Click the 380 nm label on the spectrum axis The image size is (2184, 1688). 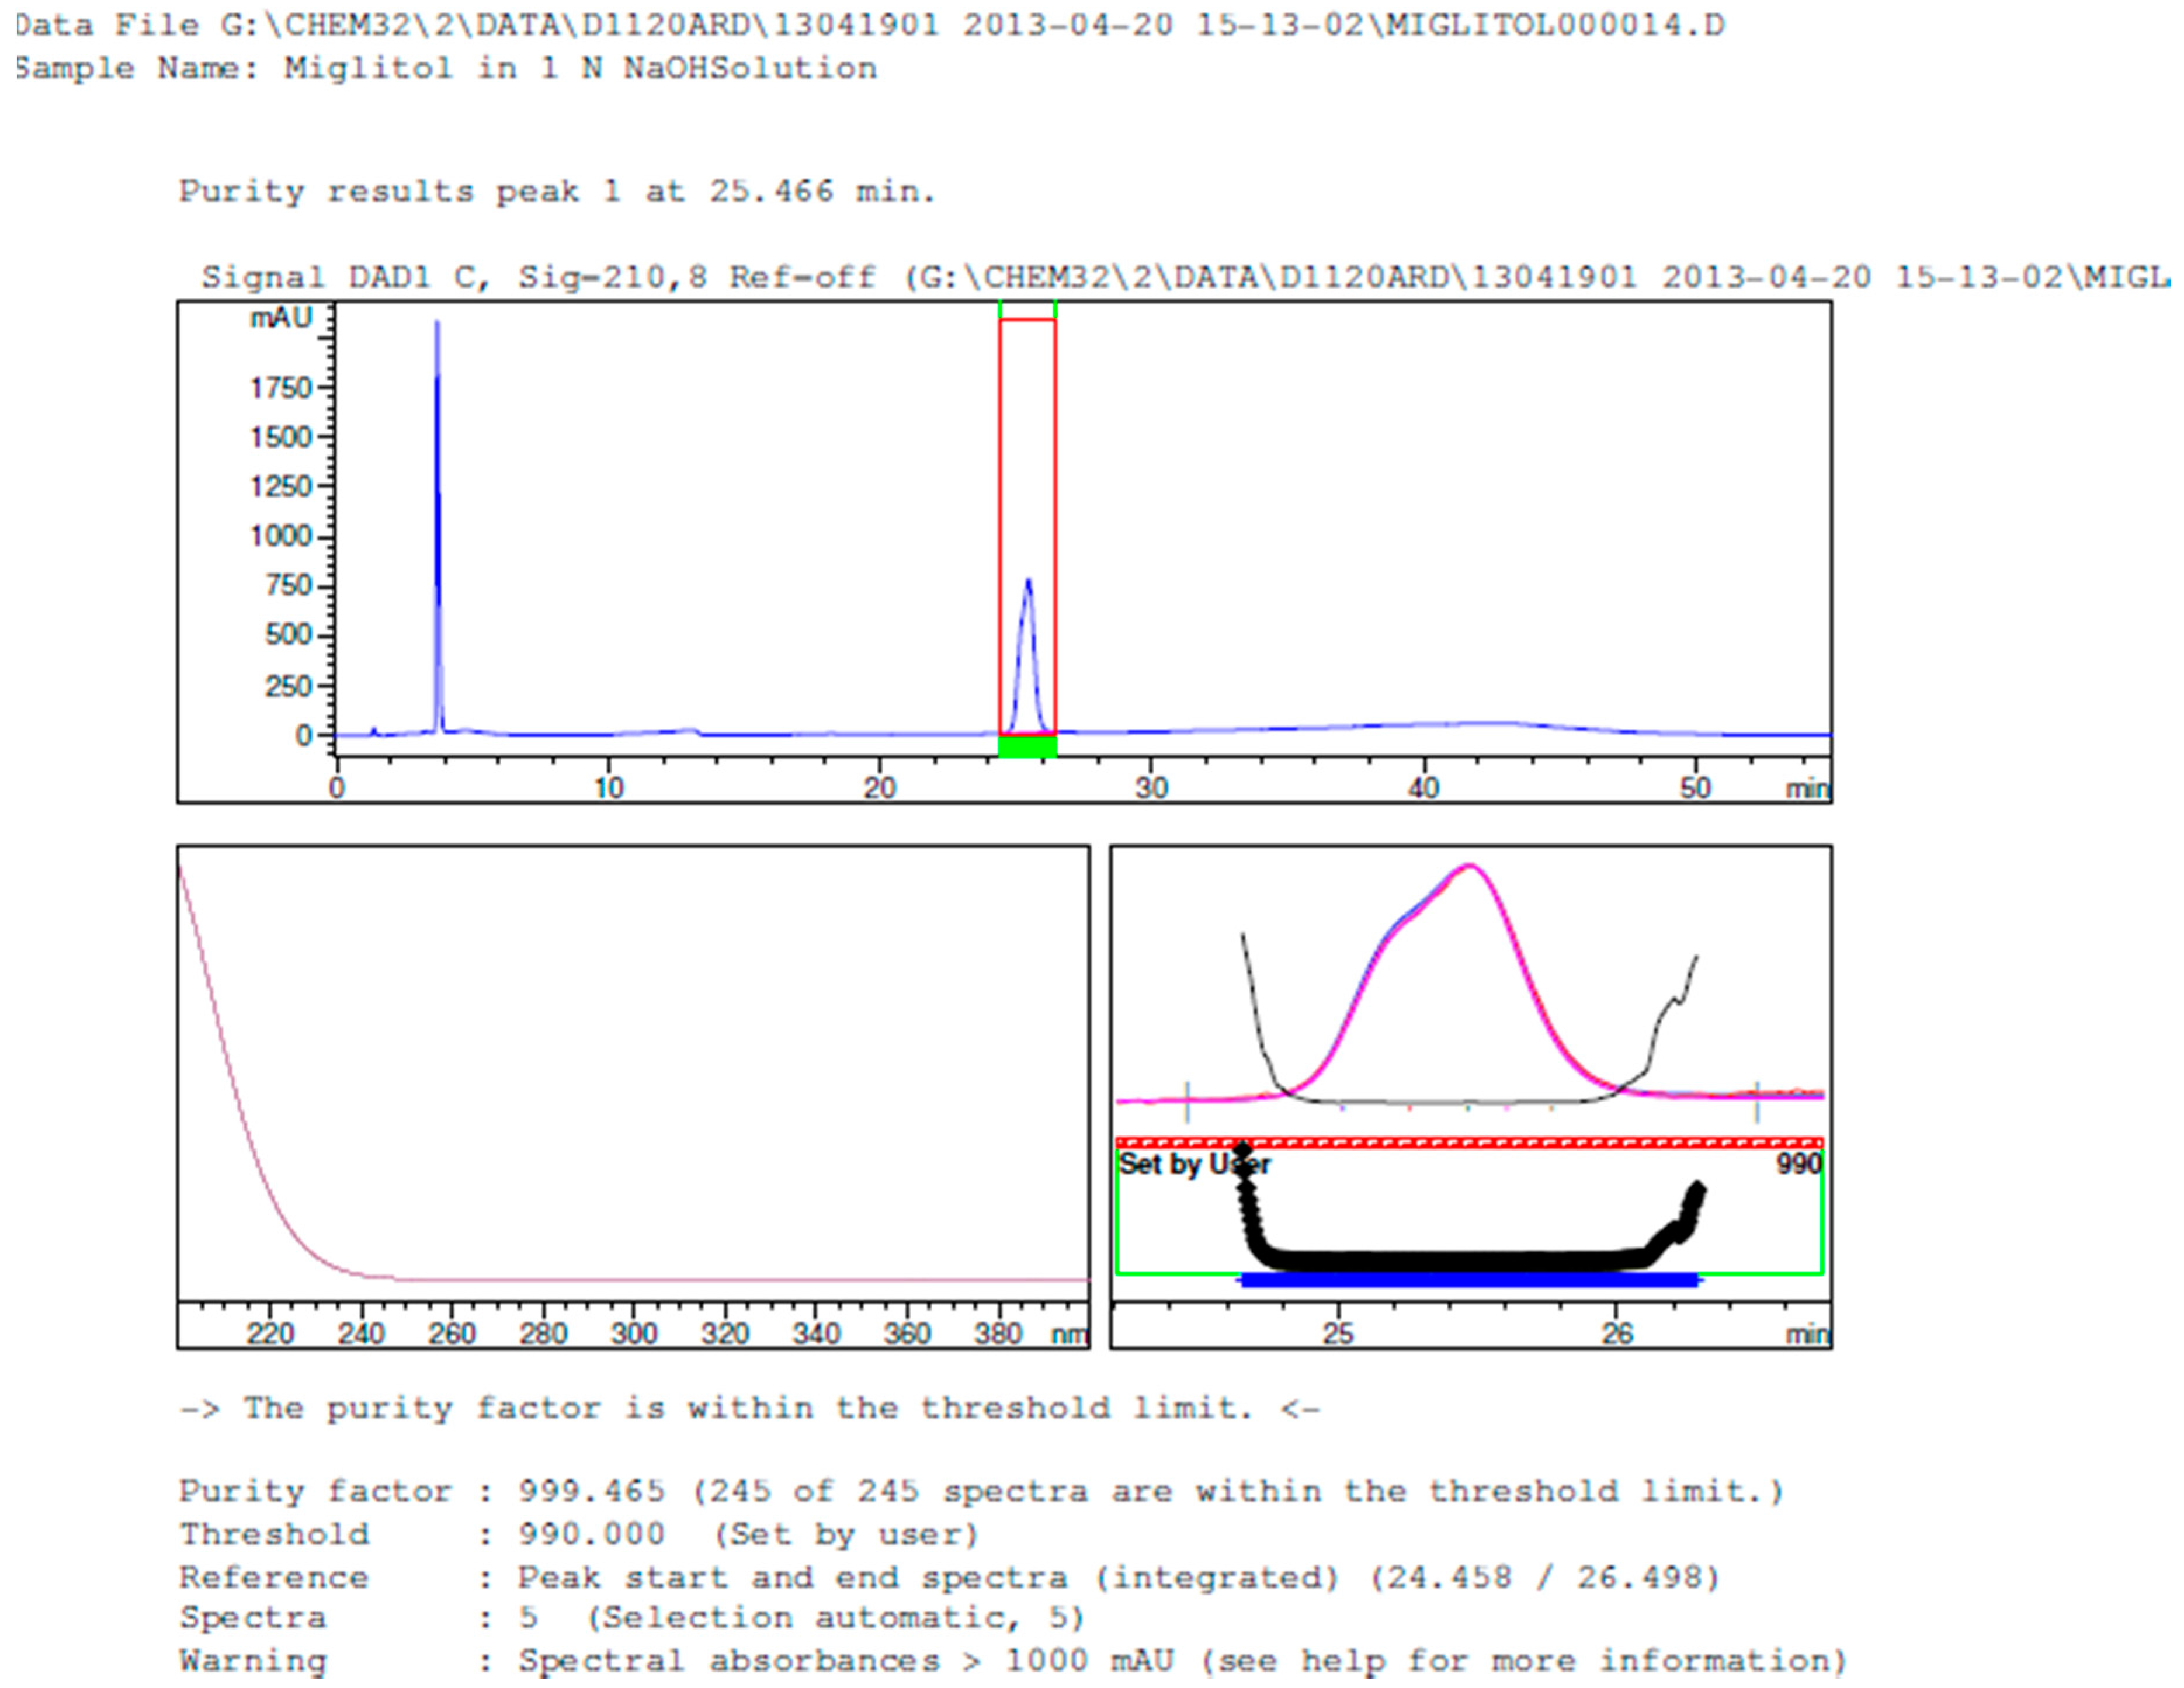[x=999, y=1333]
